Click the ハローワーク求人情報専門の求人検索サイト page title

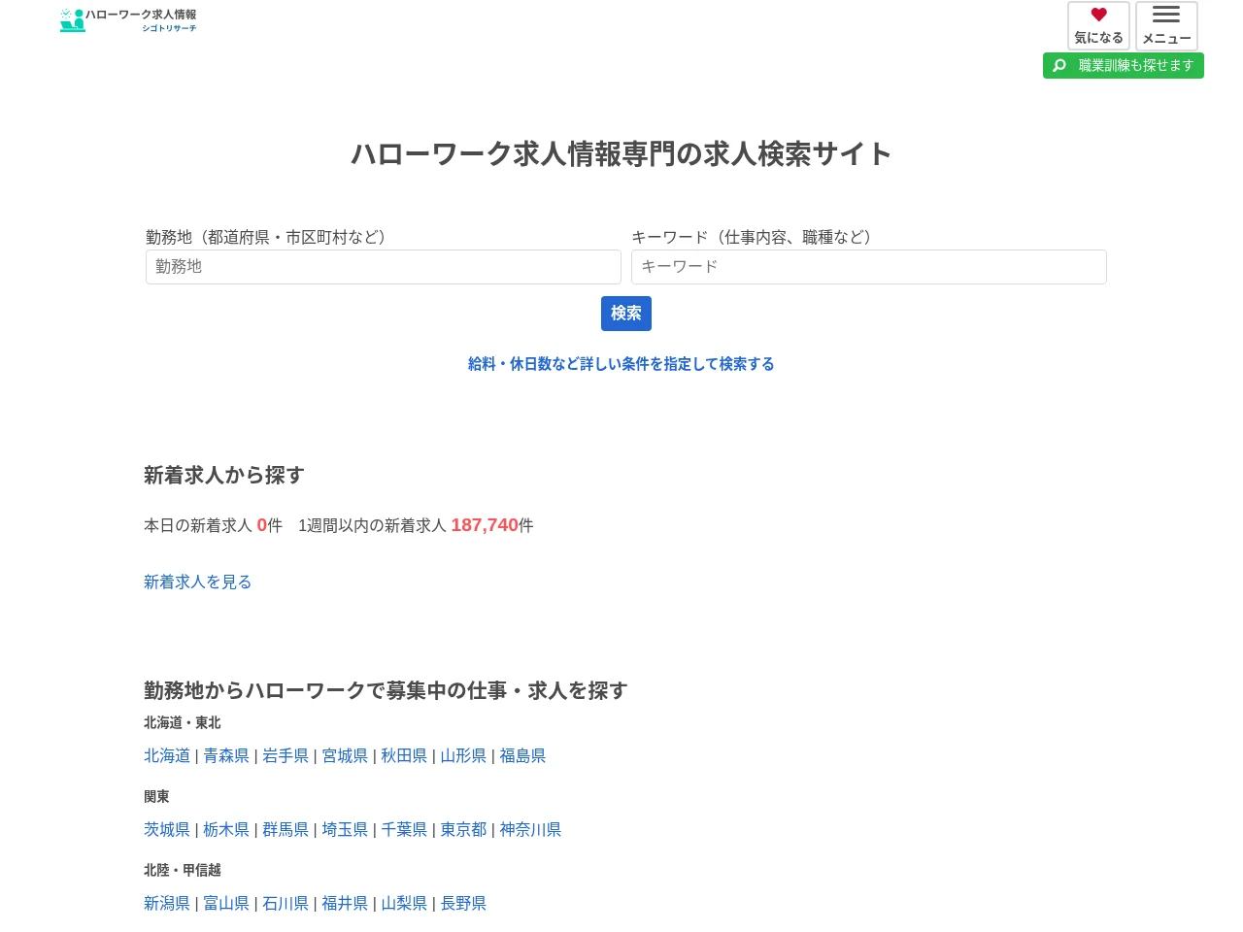(x=621, y=154)
